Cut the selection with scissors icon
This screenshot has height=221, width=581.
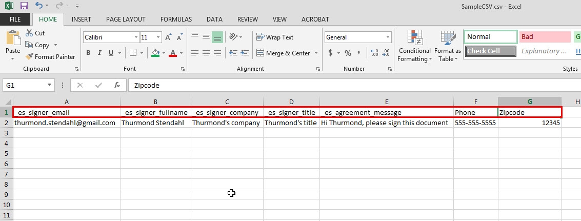(29, 33)
